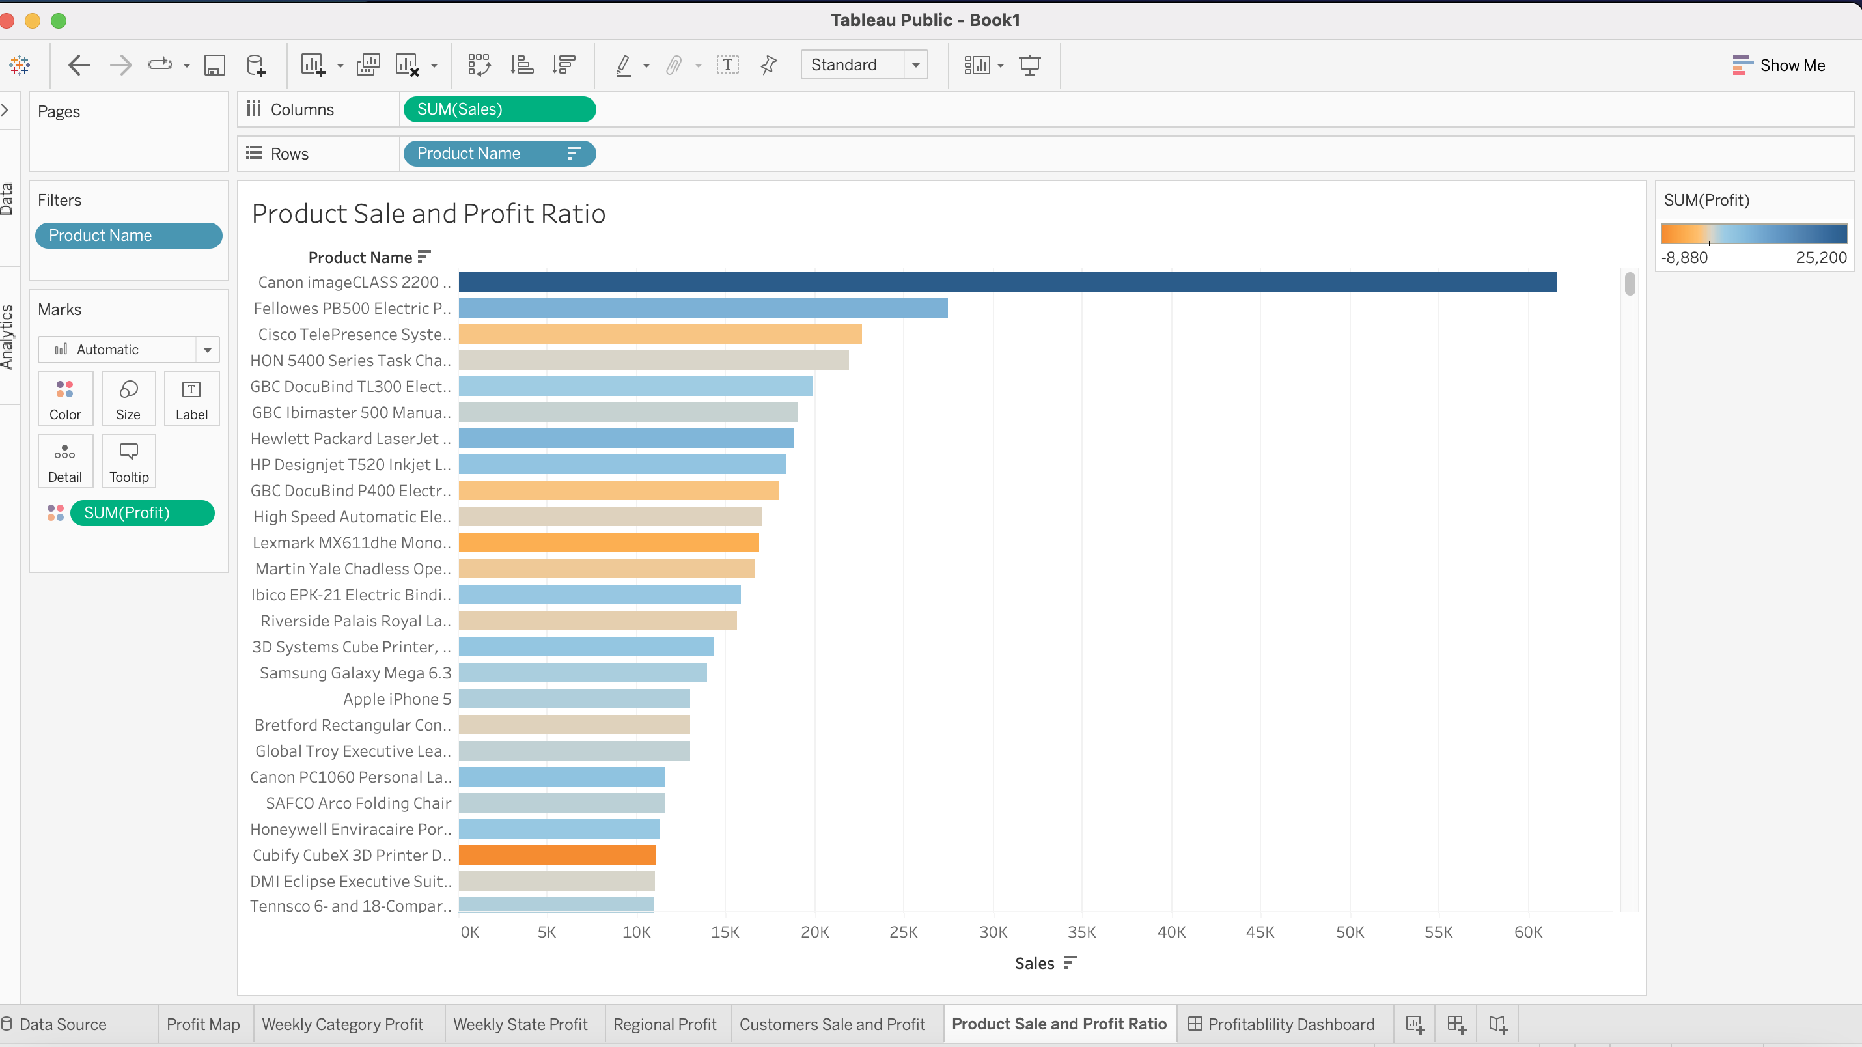Click the New Worksheet icon in bottom tab bar
This screenshot has width=1862, height=1047.
tap(1415, 1024)
